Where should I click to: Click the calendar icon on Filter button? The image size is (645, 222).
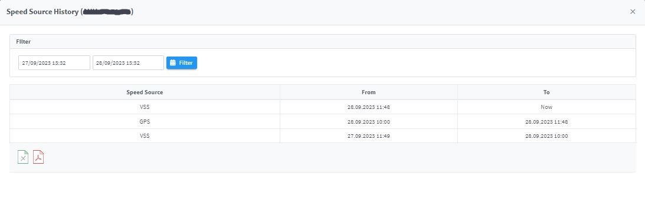173,63
